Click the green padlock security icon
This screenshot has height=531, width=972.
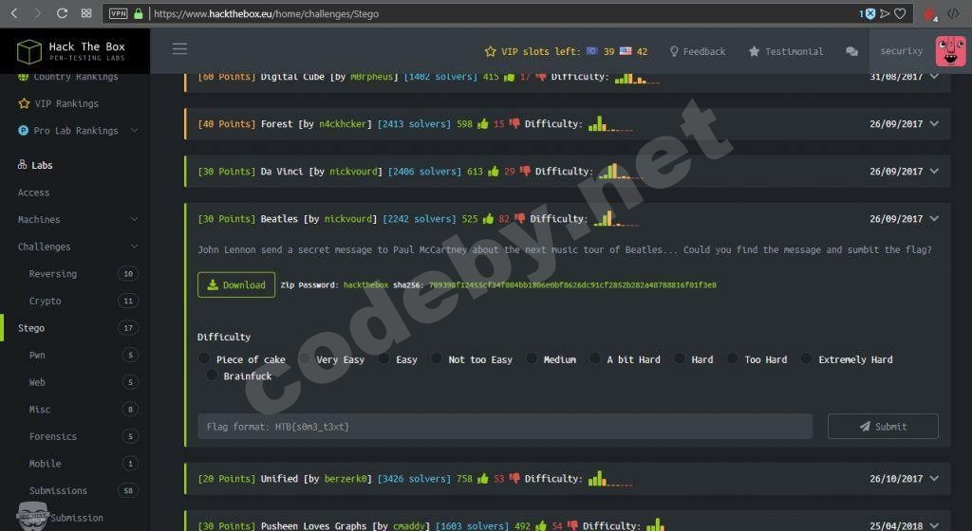139,13
